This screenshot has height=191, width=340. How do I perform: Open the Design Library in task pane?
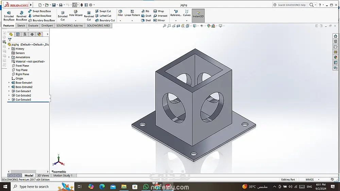[x=336, y=41]
